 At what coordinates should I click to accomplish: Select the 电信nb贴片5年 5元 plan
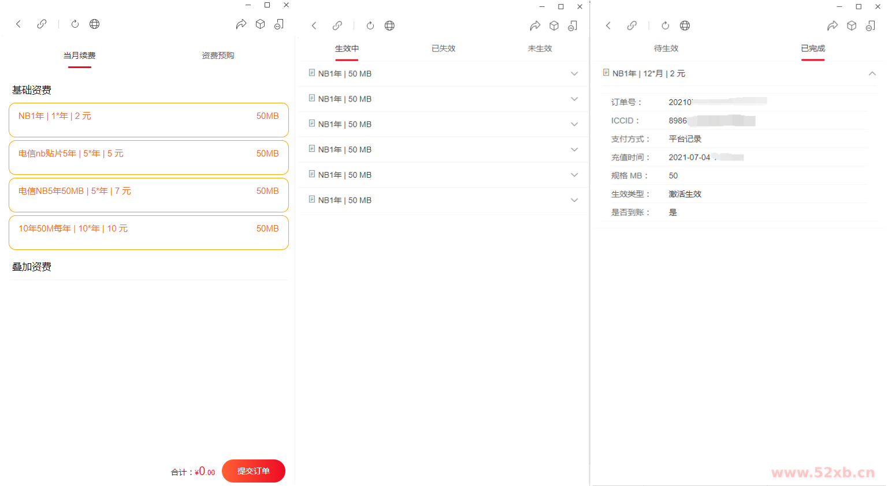pyautogui.click(x=148, y=158)
